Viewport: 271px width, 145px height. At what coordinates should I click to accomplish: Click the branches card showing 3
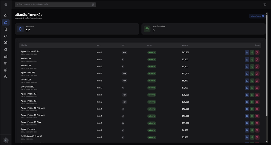204,29
